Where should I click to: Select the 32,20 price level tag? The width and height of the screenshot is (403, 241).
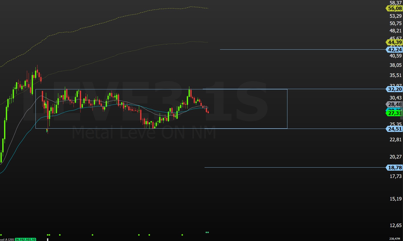tap(394, 89)
